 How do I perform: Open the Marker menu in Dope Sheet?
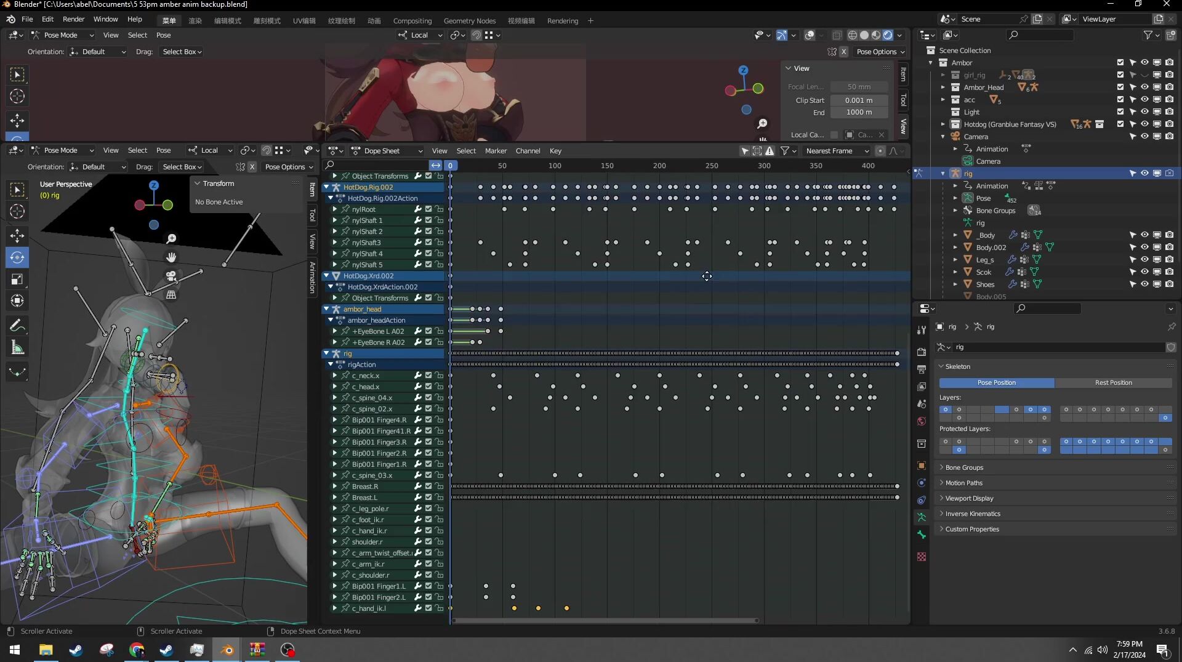pyautogui.click(x=496, y=151)
